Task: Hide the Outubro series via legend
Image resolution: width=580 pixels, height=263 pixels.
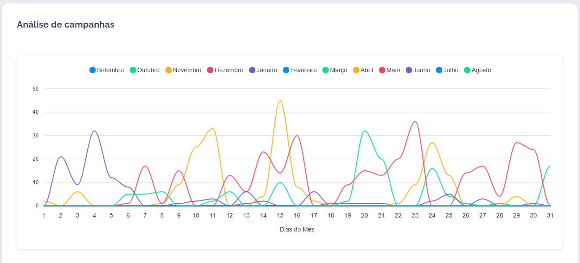Action: 145,70
